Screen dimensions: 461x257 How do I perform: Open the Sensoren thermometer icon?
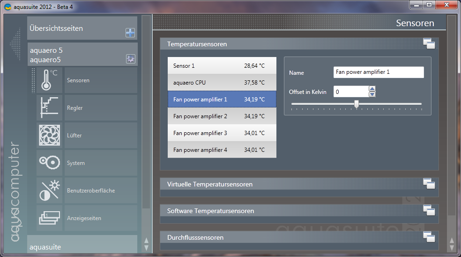click(49, 80)
